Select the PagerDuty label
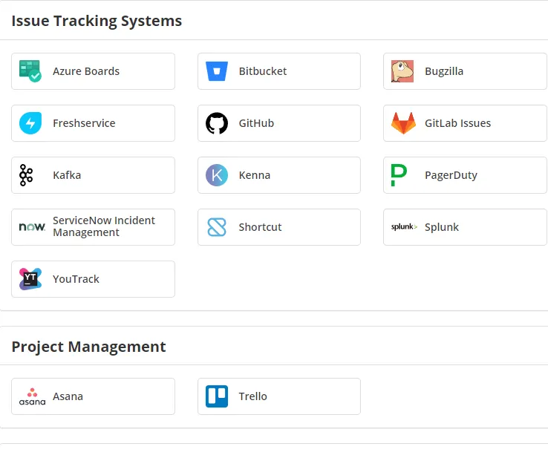Image resolution: width=548 pixels, height=458 pixels. 451,175
